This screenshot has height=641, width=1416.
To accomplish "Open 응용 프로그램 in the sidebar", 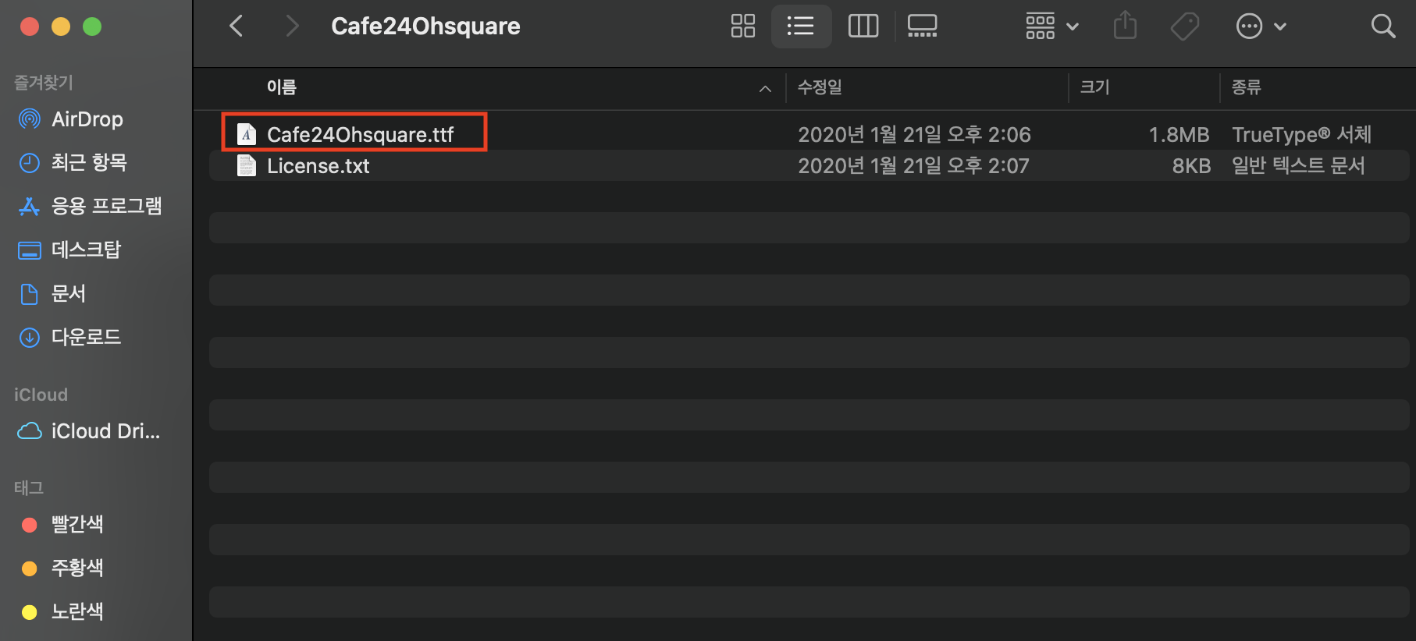I will point(106,206).
